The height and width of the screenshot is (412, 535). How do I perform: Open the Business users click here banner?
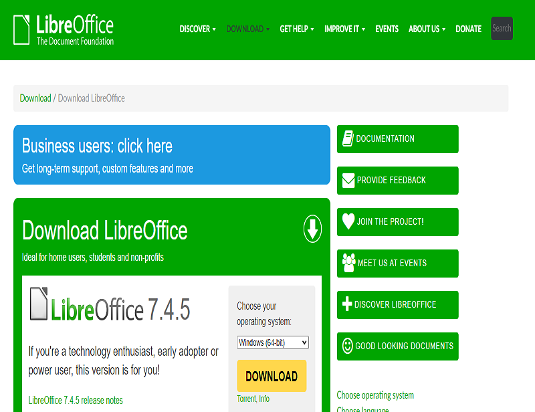172,154
